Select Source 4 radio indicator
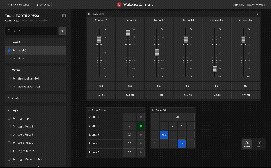 [x=141, y=143]
